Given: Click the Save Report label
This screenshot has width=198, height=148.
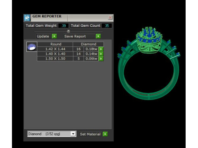Looking at the screenshot, I should pos(75,36).
